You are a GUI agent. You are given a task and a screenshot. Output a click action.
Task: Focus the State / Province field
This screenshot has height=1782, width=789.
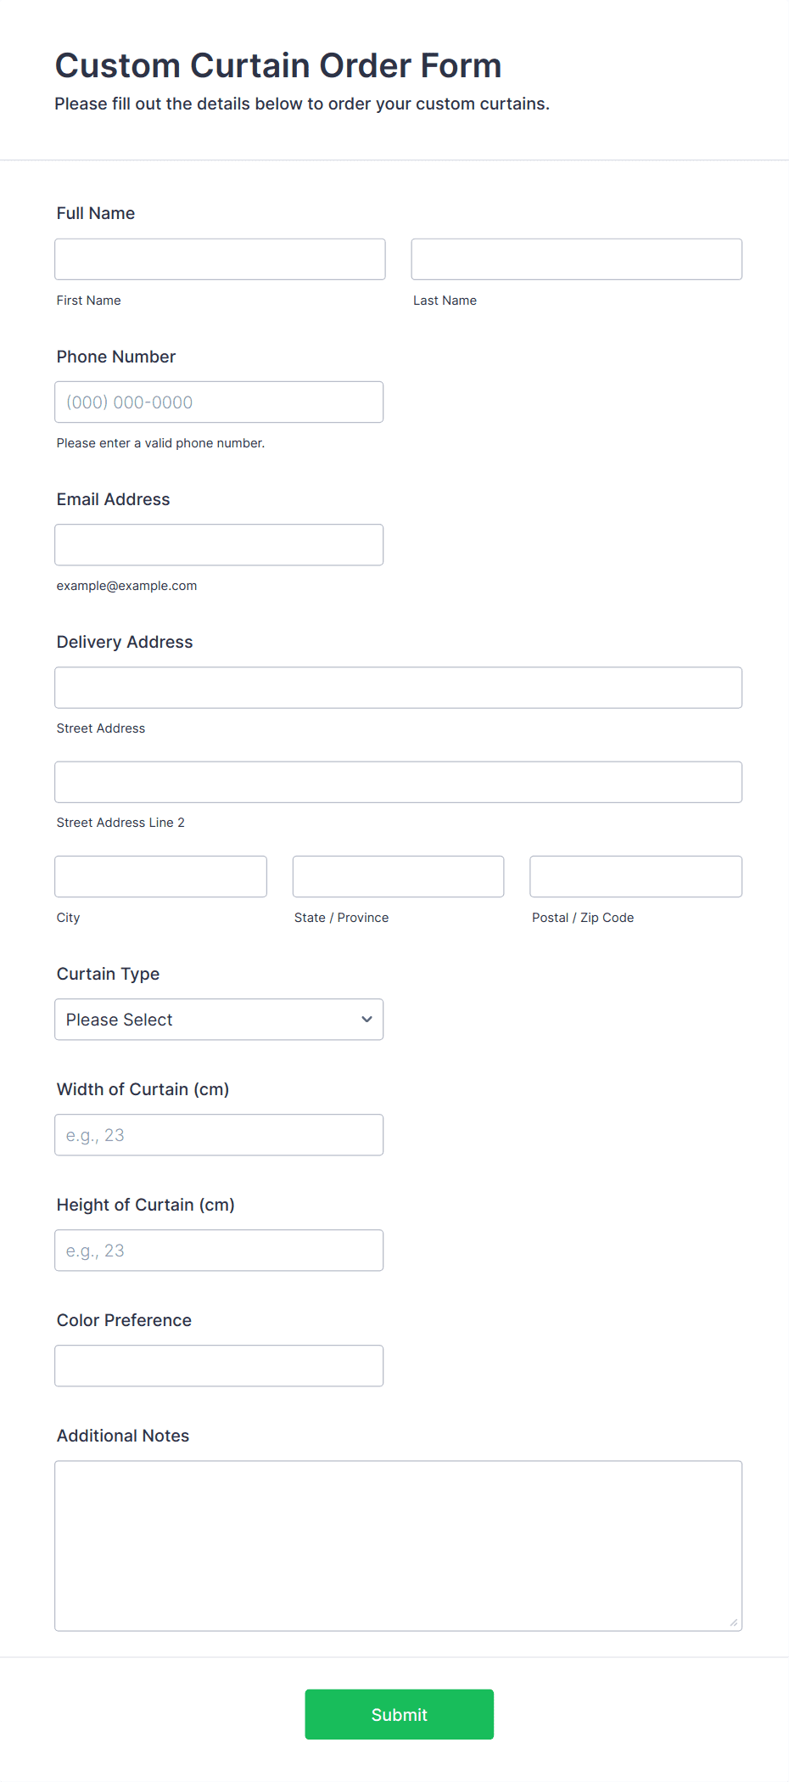pos(398,876)
